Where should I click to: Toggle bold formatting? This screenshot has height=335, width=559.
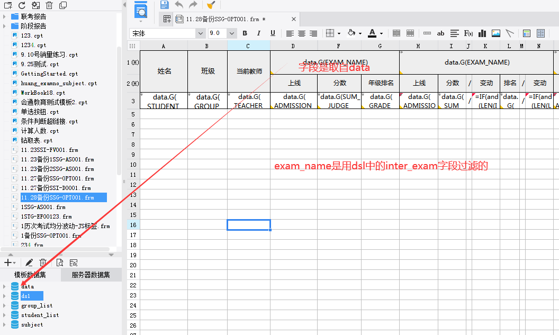coord(245,33)
